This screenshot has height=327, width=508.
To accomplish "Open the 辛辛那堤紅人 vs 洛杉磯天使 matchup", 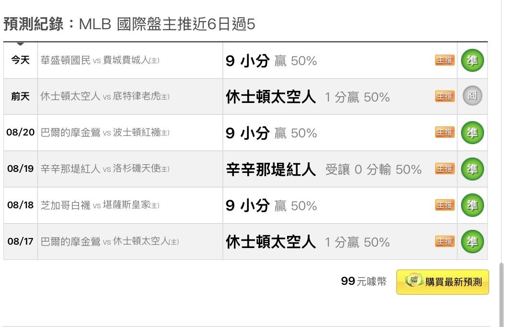I will pos(105,169).
